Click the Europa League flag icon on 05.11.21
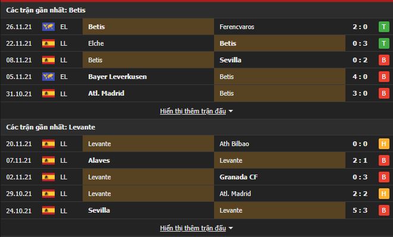The width and height of the screenshot is (393, 237). point(48,77)
